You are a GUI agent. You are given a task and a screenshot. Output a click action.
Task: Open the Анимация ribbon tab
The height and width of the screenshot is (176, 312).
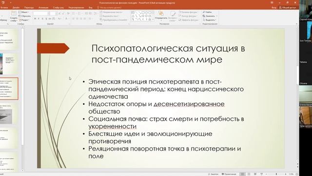click(43, 8)
